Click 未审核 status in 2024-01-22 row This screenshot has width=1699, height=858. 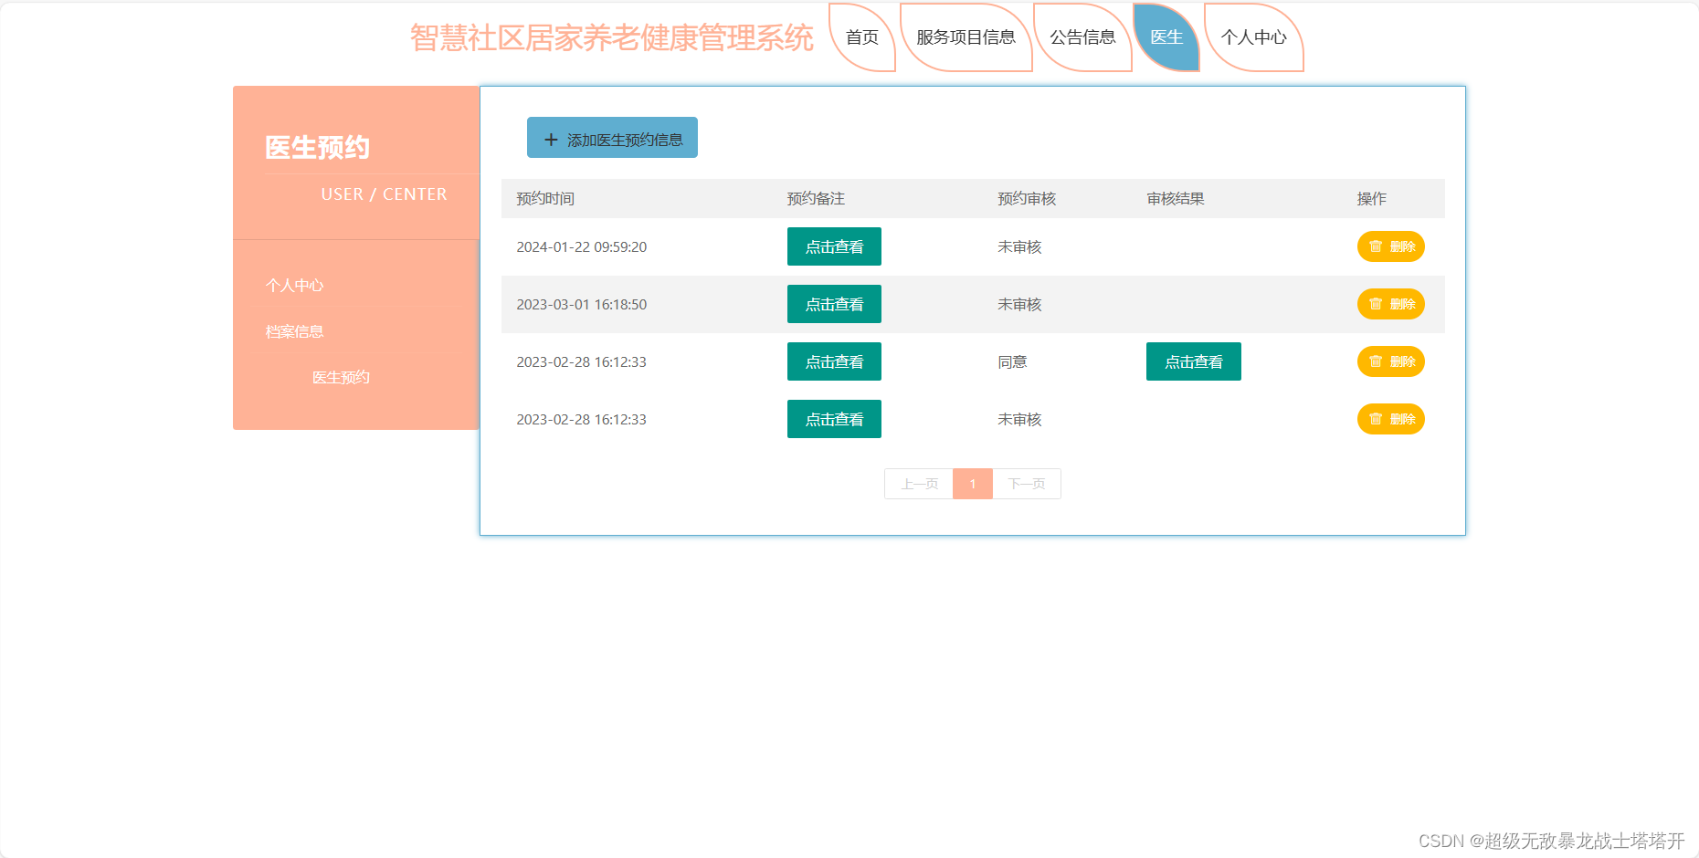click(1019, 246)
